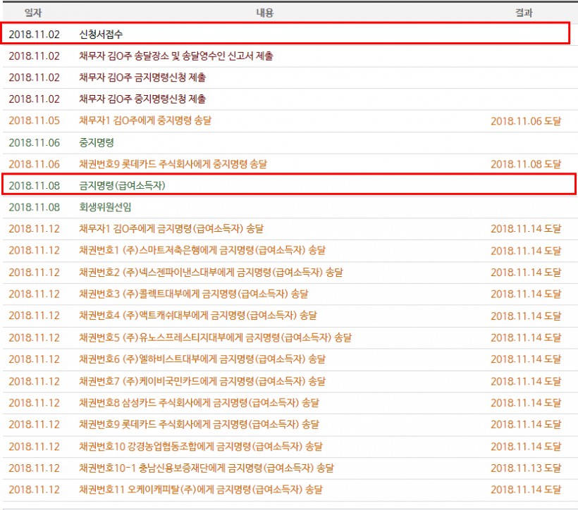Click 도달 result in 스마트저축은행 row
The height and width of the screenshot is (510, 578).
tap(526, 251)
